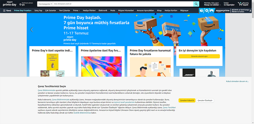Image resolution: width=254 pixels, height=124 pixels.
Task: Click the colorful TV flash deals image
Action: (x=101, y=67)
